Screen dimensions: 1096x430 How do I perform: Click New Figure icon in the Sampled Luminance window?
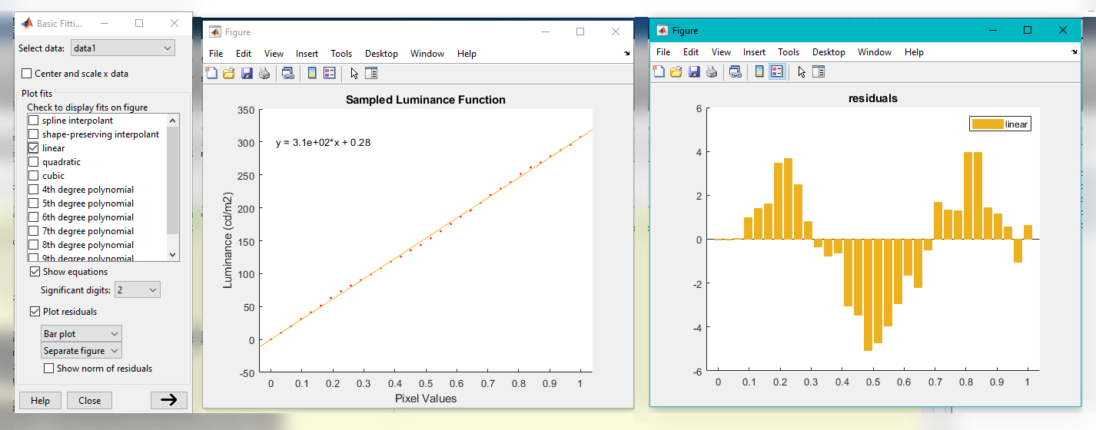click(211, 74)
